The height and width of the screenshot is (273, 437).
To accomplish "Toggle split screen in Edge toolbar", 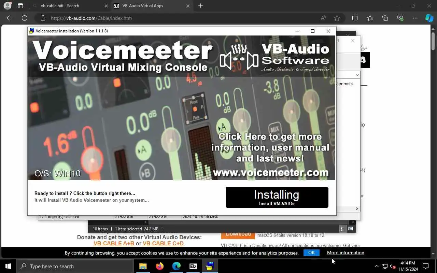I will 355,18.
